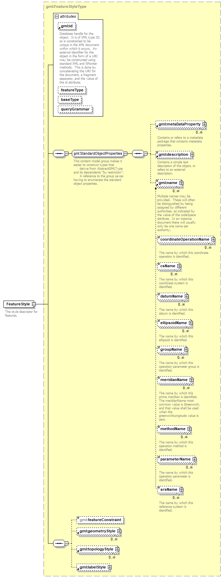
Task: Click 'This content model group' description text
Action: 98,172
